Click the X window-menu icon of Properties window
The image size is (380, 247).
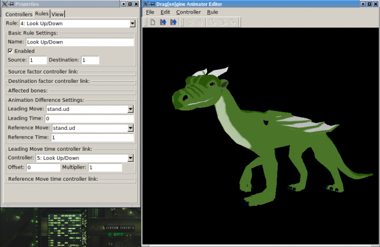(4, 4)
